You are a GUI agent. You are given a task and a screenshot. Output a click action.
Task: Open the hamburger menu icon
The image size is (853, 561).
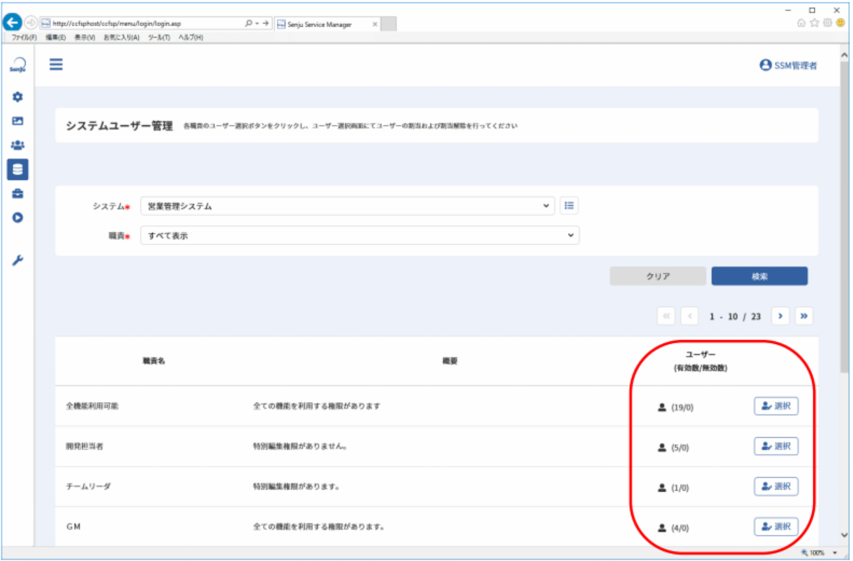(56, 64)
